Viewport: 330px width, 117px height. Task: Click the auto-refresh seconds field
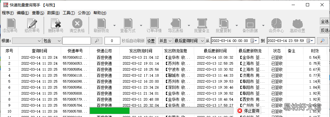coord(112,41)
